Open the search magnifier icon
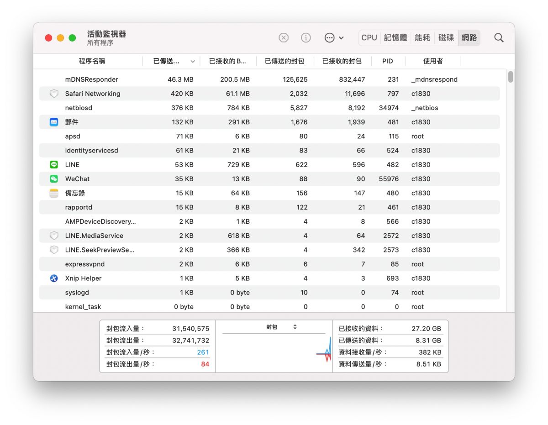Image resolution: width=548 pixels, height=425 pixels. pos(499,38)
